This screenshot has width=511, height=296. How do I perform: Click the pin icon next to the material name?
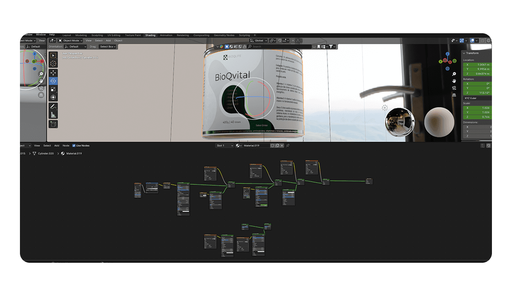(x=288, y=146)
